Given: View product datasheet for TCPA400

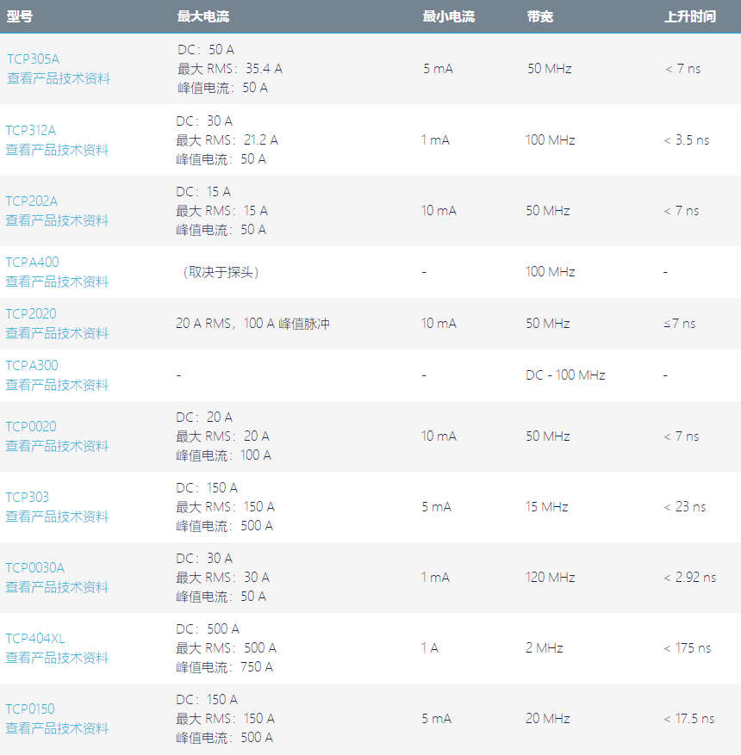Looking at the screenshot, I should (x=57, y=282).
